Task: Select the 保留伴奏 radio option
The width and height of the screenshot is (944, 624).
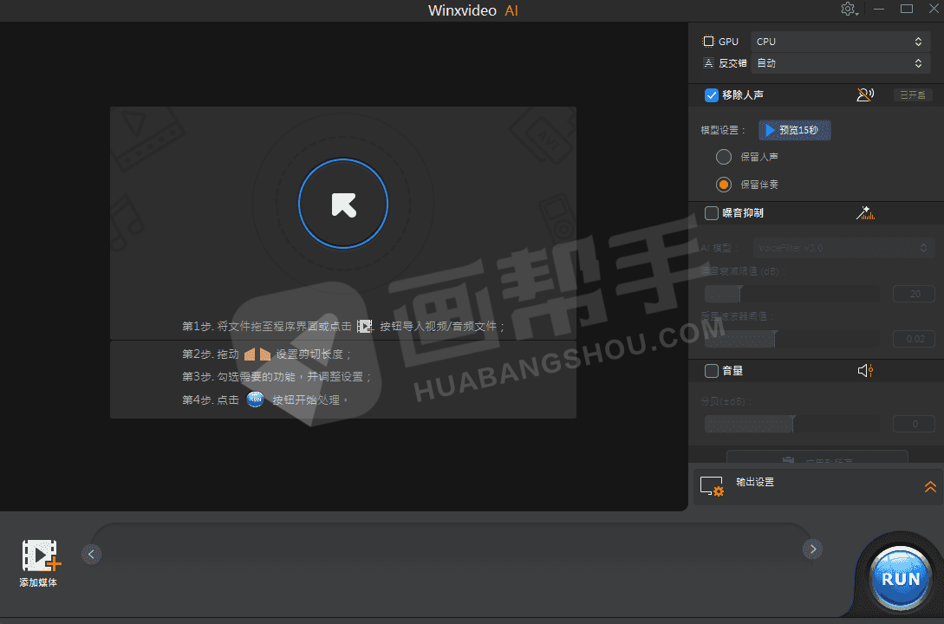Action: [724, 185]
